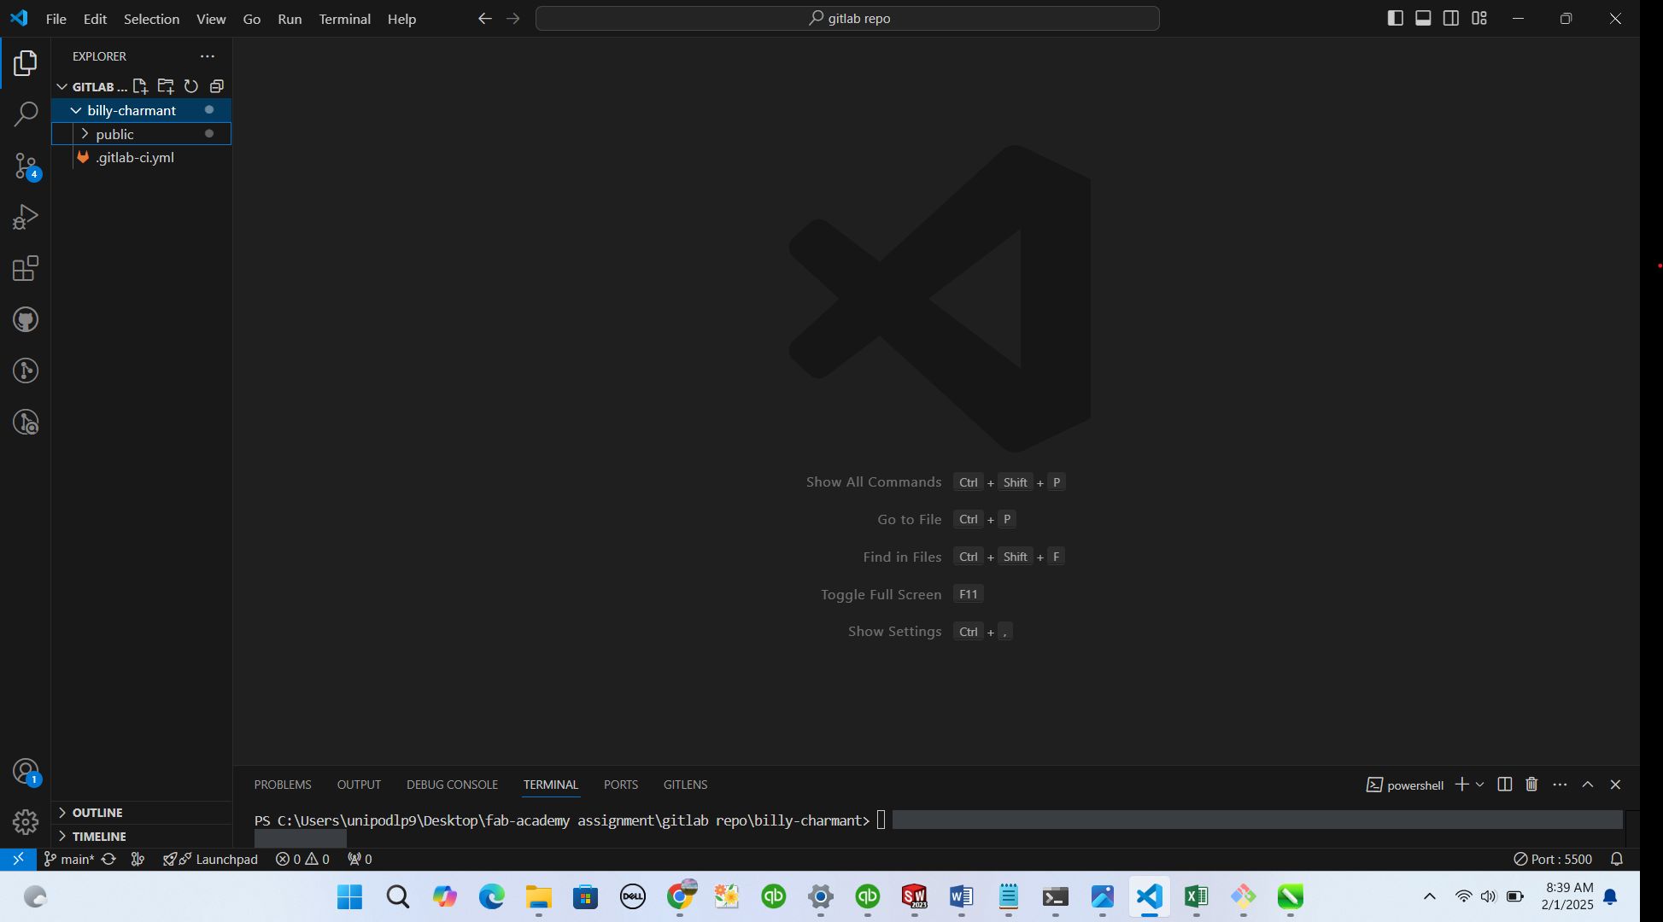The height and width of the screenshot is (922, 1663).
Task: Click the New File icon in explorer toolbar
Action: (x=140, y=86)
